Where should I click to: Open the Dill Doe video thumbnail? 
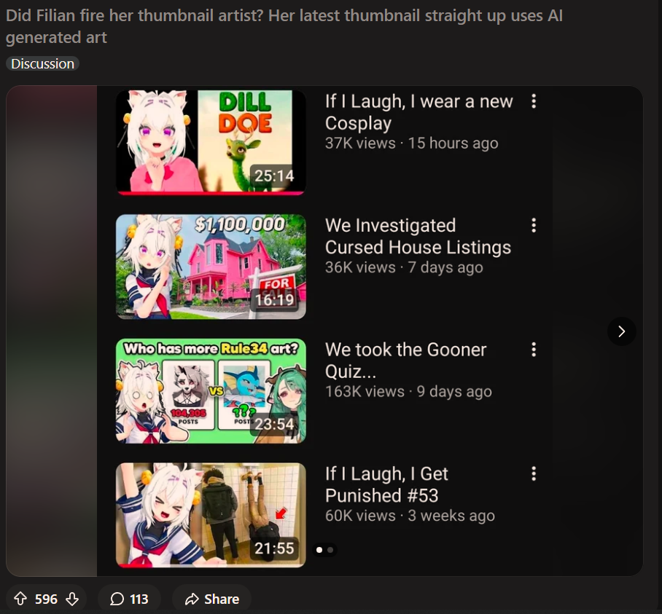click(211, 142)
